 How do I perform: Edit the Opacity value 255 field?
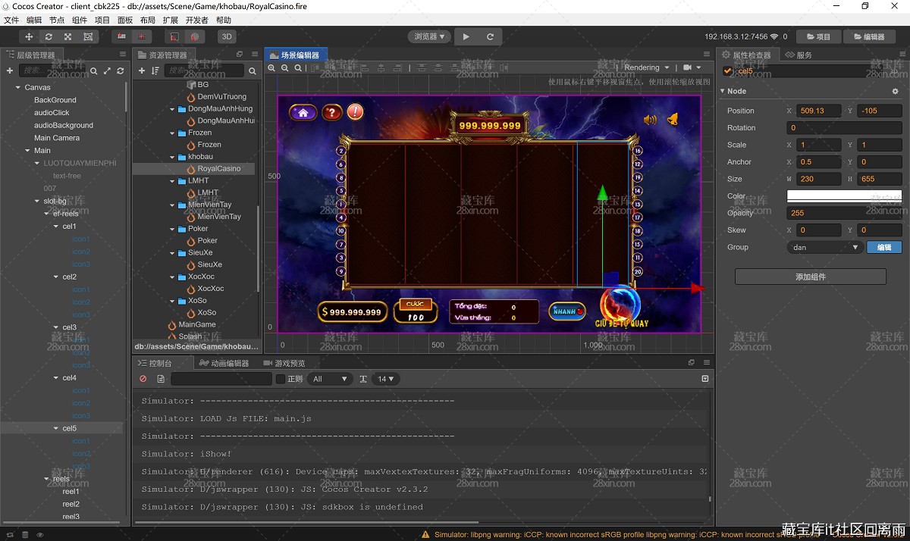tap(844, 213)
